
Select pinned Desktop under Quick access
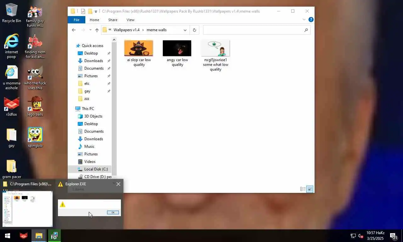point(91,53)
